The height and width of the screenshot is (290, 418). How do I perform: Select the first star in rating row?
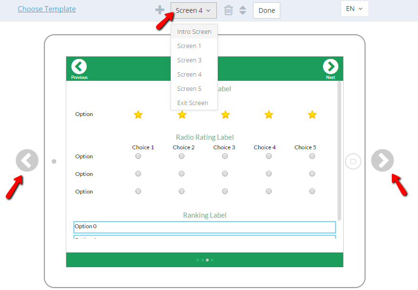click(138, 115)
